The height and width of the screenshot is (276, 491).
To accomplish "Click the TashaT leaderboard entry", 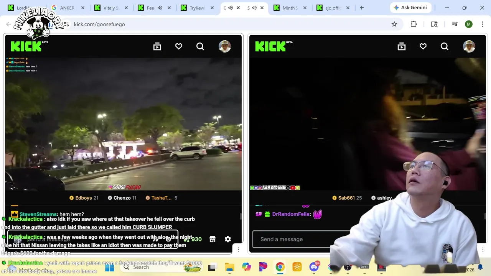I will 161,198.
